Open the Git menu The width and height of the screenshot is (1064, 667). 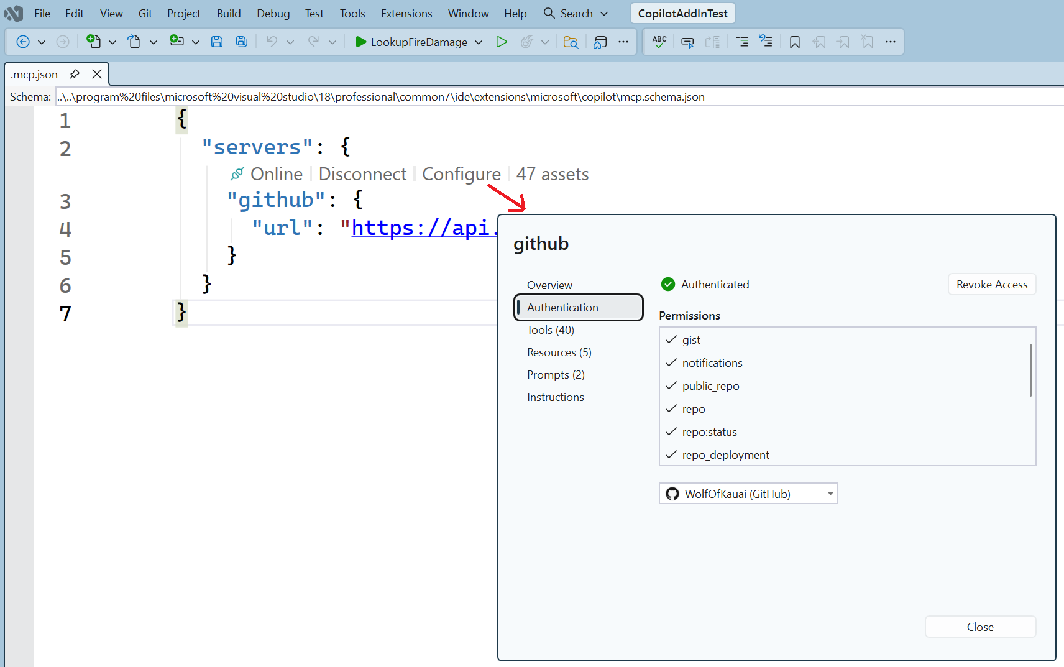click(145, 13)
